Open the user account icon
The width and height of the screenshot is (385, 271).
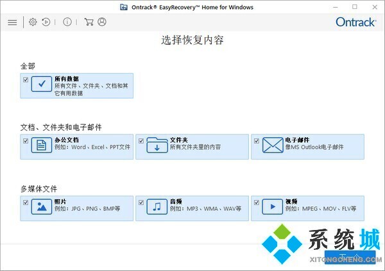coord(102,22)
